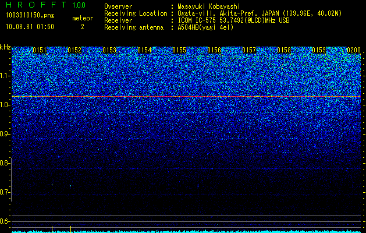This screenshot has width=366, height=233.
Task: Click the 0.7 frequency axis label
Action: (x=5, y=192)
